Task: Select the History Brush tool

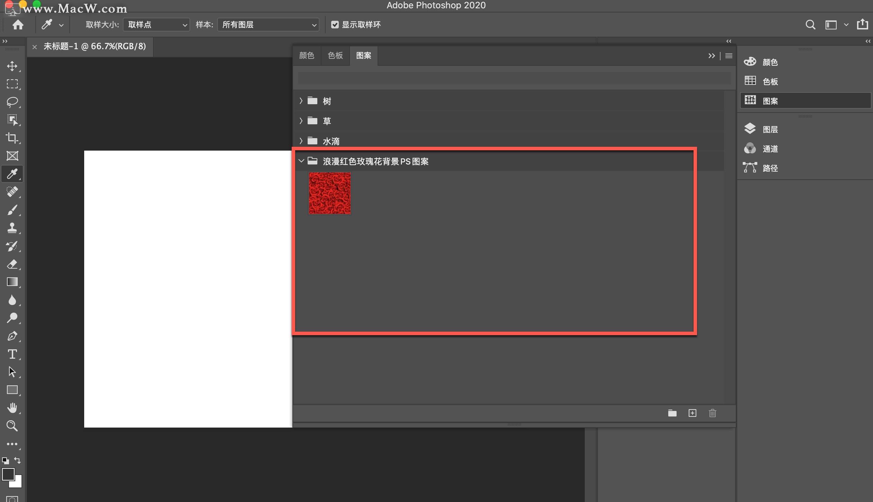Action: click(x=12, y=246)
